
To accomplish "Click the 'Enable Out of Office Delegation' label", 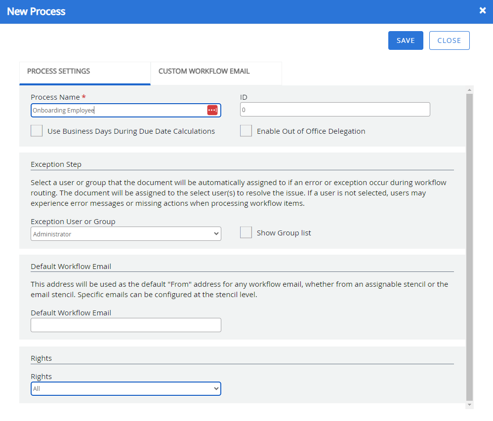I will 311,131.
